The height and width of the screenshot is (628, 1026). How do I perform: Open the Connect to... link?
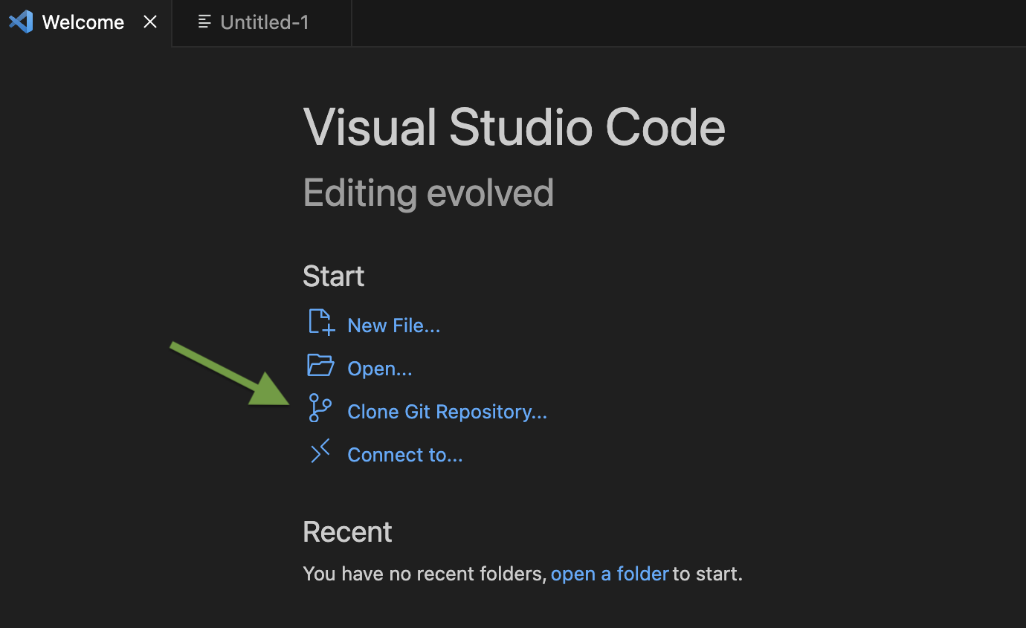tap(404, 455)
